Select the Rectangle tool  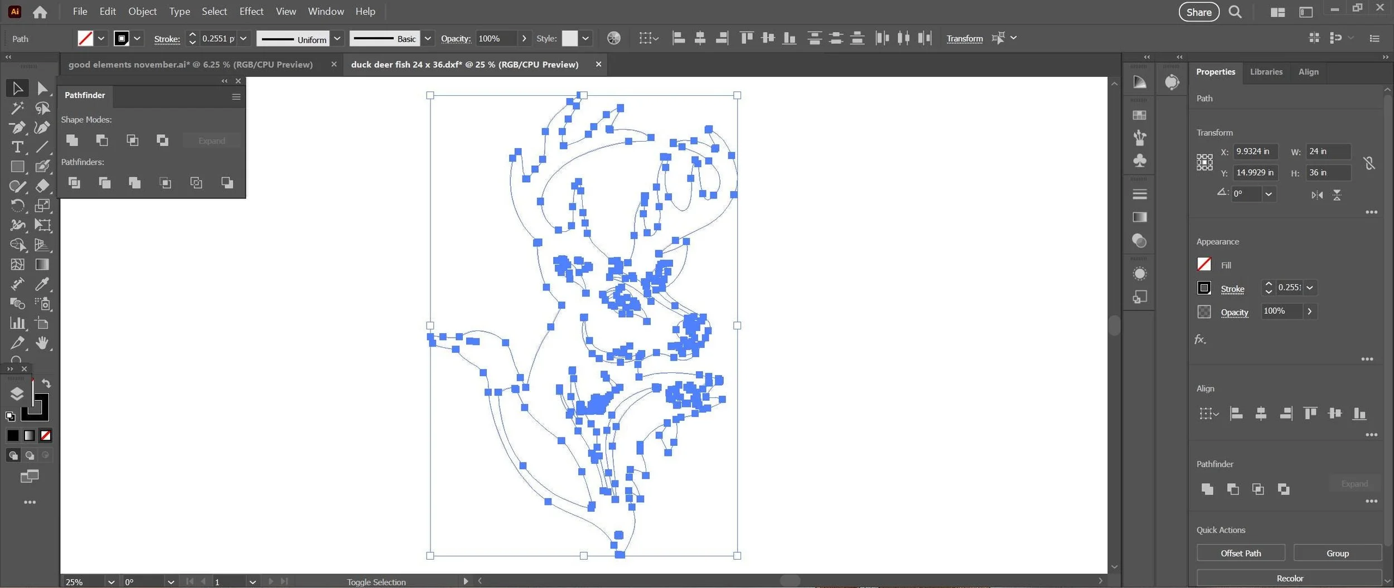point(17,167)
